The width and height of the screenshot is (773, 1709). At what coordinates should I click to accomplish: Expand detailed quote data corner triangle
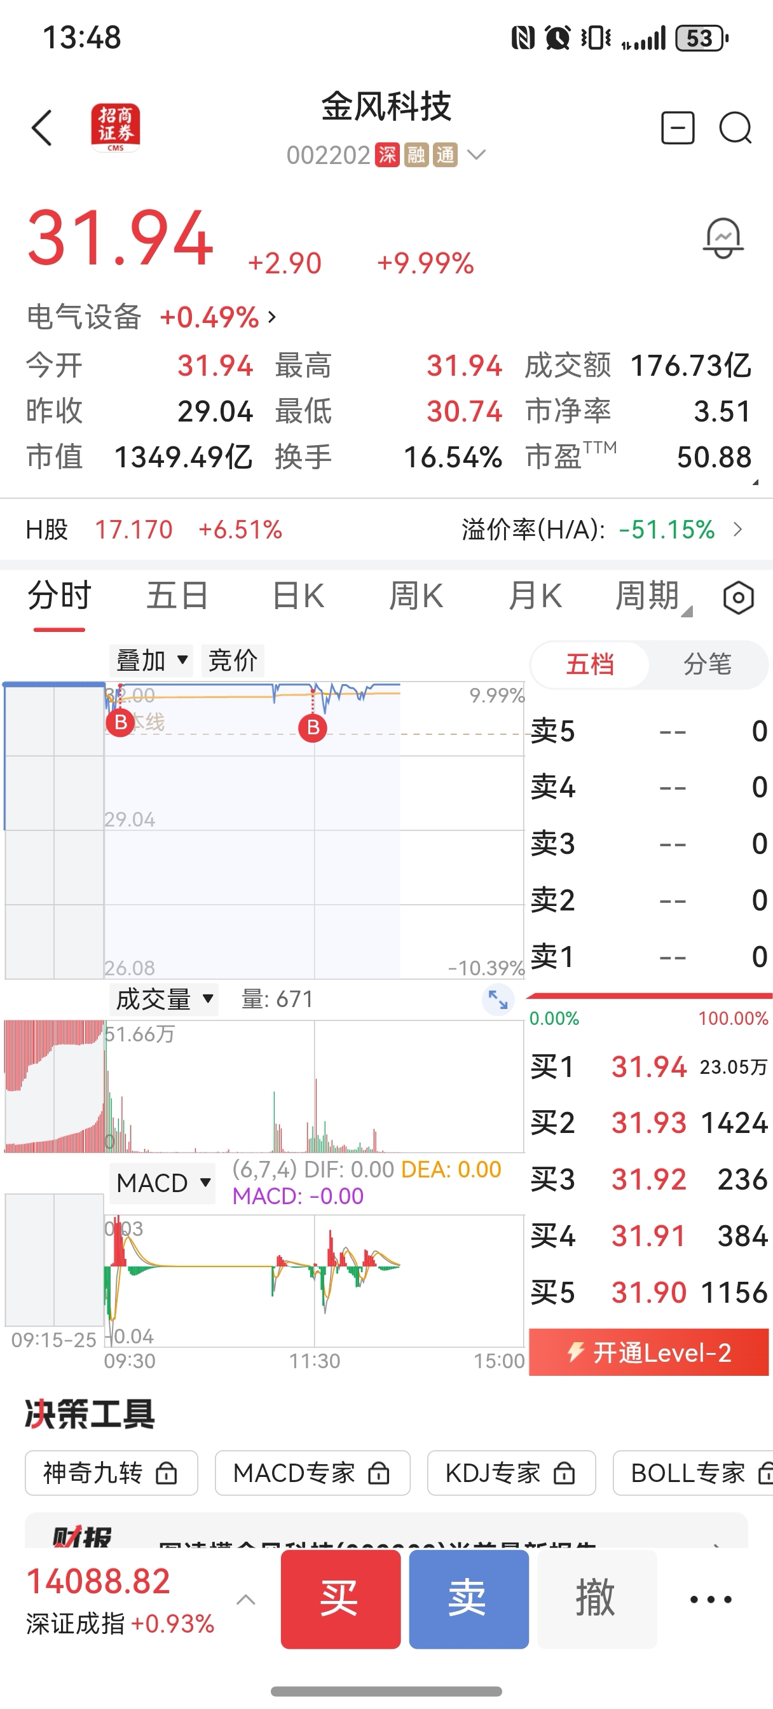tap(755, 483)
